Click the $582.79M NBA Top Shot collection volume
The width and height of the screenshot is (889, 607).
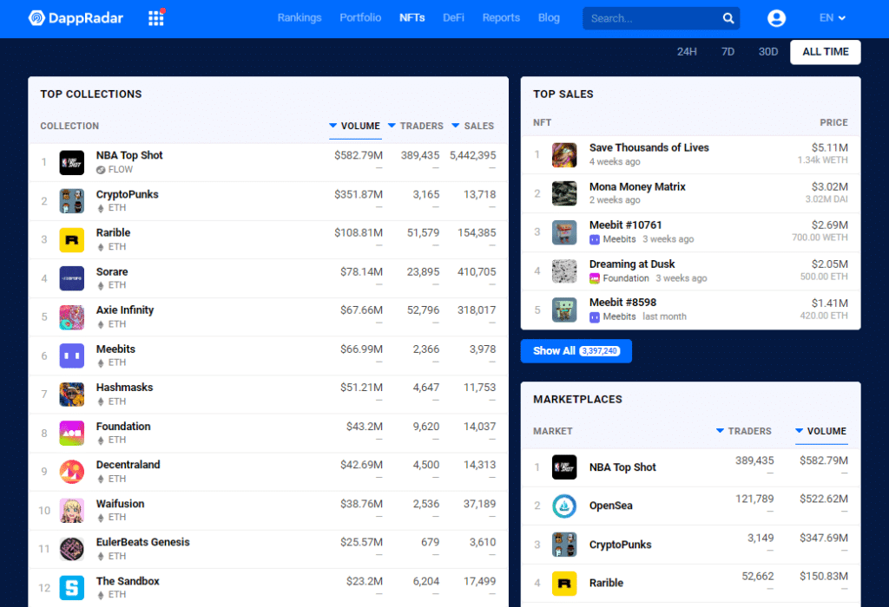[359, 155]
